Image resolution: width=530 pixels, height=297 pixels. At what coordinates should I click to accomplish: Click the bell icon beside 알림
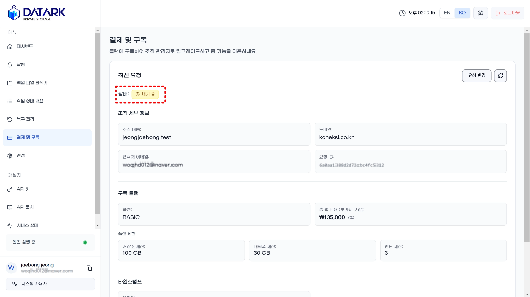click(x=10, y=65)
